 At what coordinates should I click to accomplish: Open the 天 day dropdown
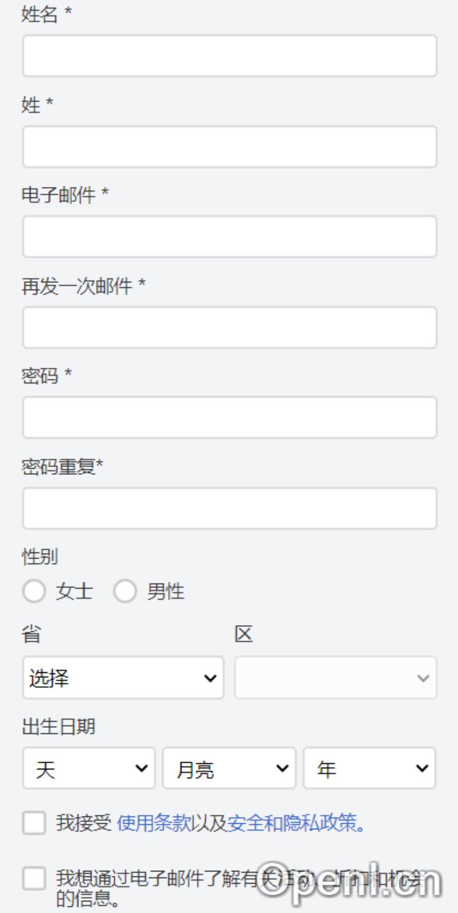click(x=89, y=768)
